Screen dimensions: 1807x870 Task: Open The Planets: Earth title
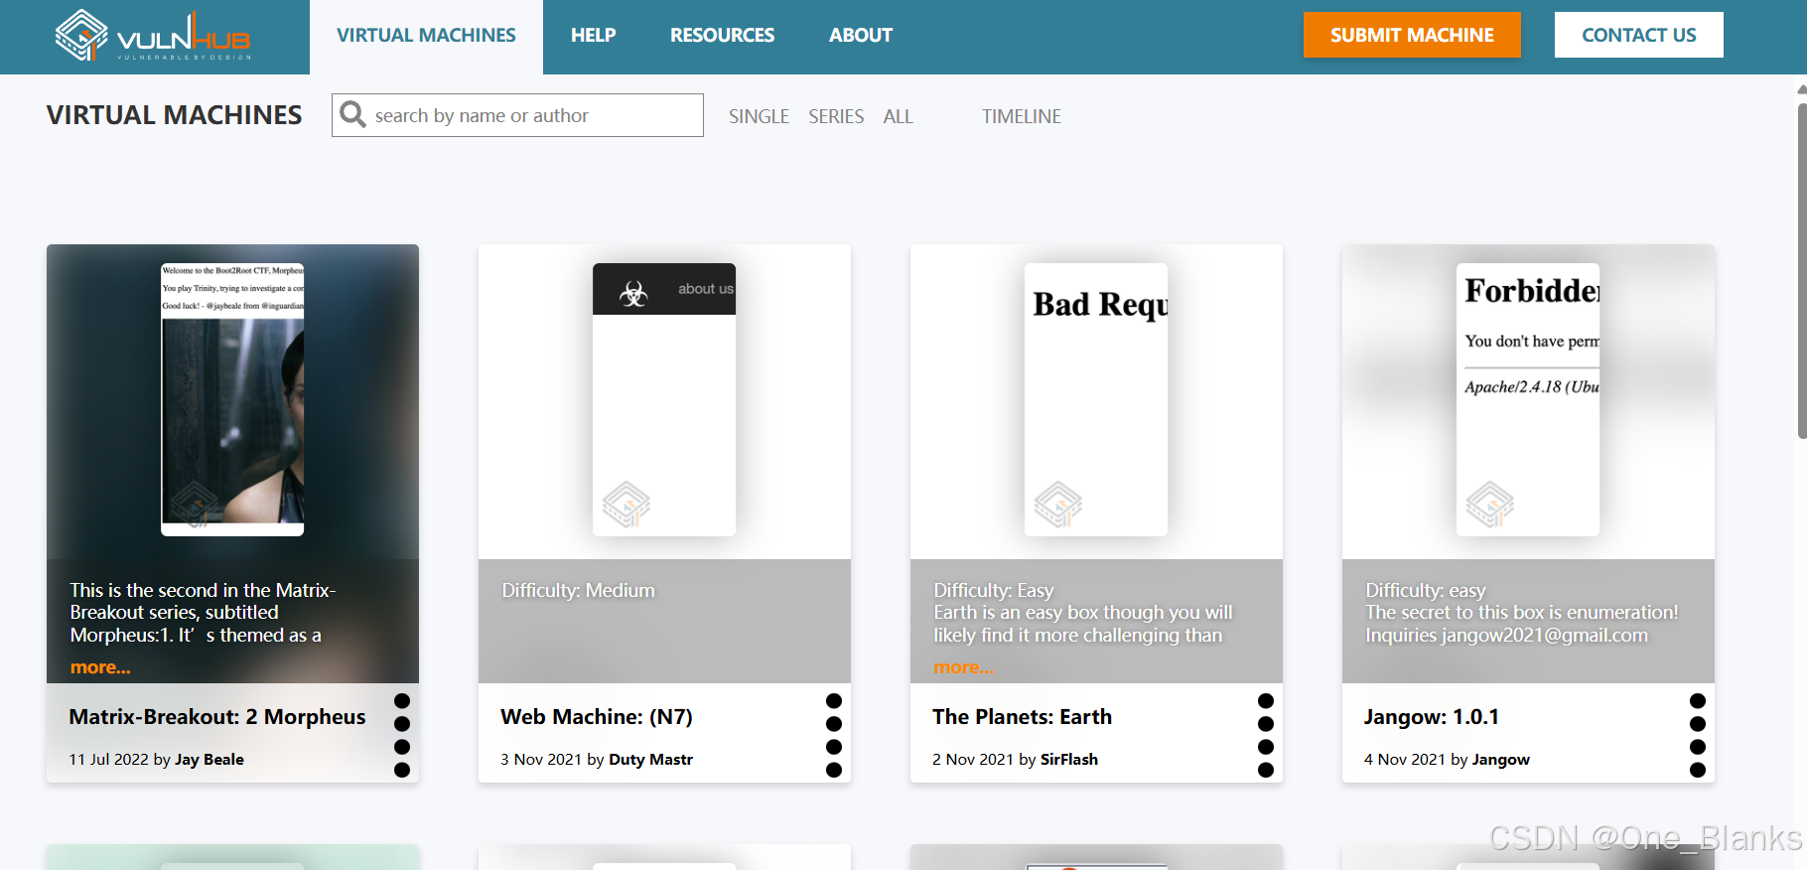point(1022,717)
